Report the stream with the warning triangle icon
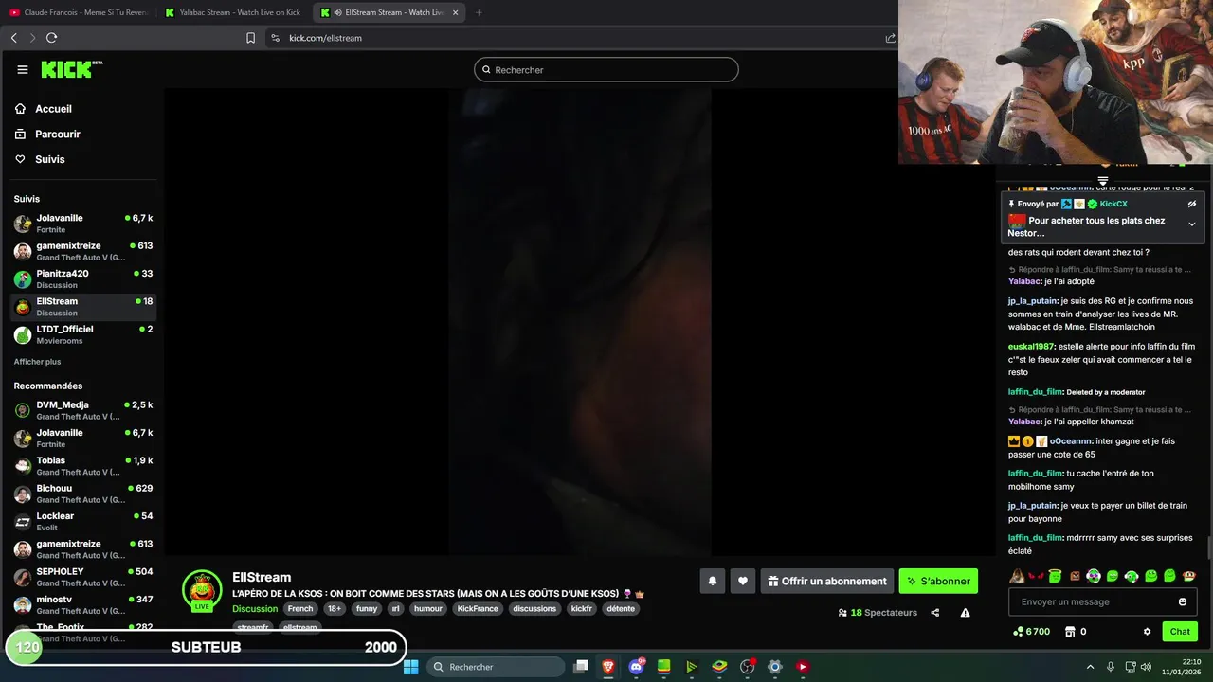 click(x=965, y=613)
